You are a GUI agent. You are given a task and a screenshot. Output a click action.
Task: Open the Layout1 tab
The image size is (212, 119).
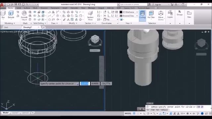15,113
